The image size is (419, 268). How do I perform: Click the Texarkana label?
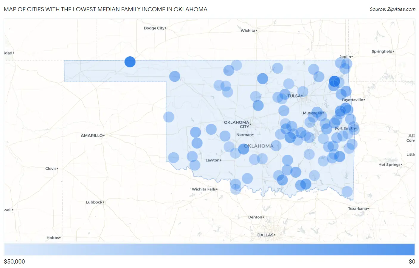pyautogui.click(x=357, y=209)
